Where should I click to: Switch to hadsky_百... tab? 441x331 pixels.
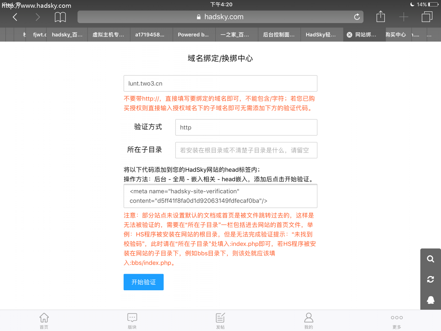(x=67, y=35)
